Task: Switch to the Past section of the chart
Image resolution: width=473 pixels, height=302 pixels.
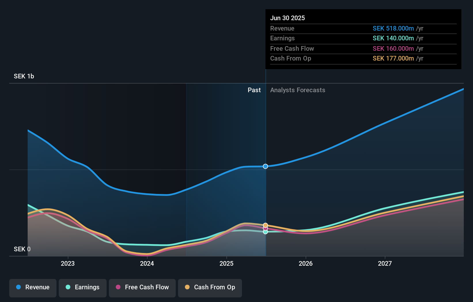Action: (x=254, y=90)
